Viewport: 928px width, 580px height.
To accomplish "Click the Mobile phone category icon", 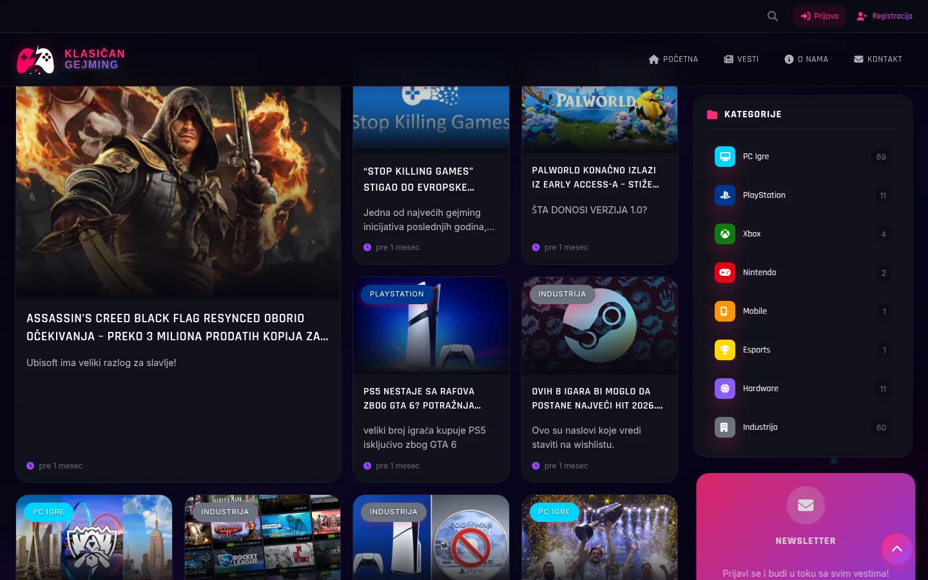I will click(x=725, y=311).
